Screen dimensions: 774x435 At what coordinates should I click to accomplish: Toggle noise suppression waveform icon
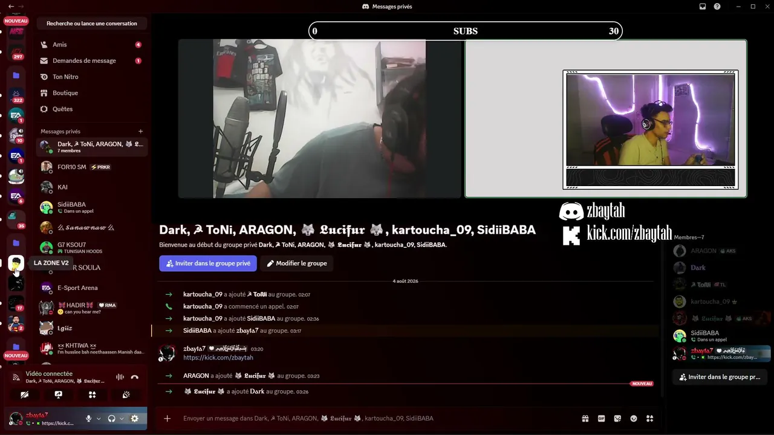[x=120, y=377]
